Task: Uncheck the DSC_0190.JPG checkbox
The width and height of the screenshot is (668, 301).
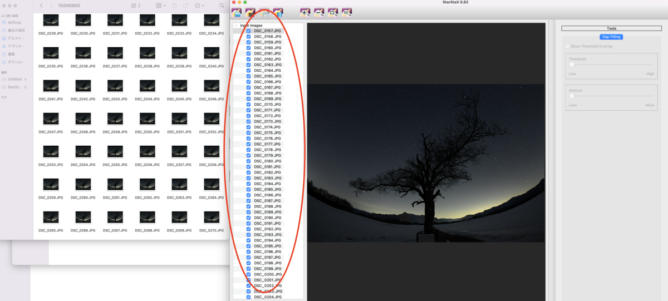Action: (248, 218)
